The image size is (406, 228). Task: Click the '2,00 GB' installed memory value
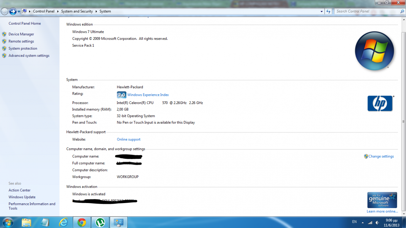tap(122, 109)
